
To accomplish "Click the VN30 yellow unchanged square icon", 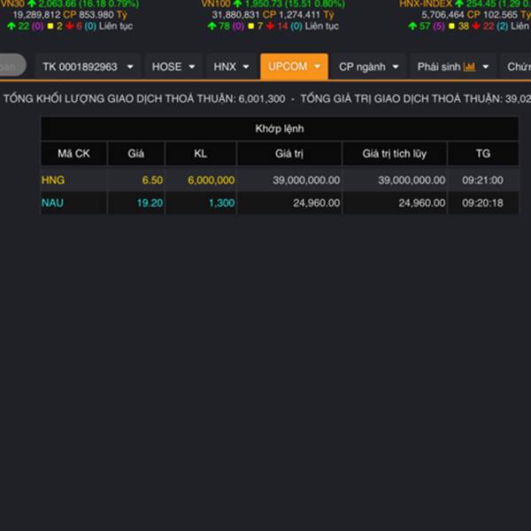I will tap(50, 26).
